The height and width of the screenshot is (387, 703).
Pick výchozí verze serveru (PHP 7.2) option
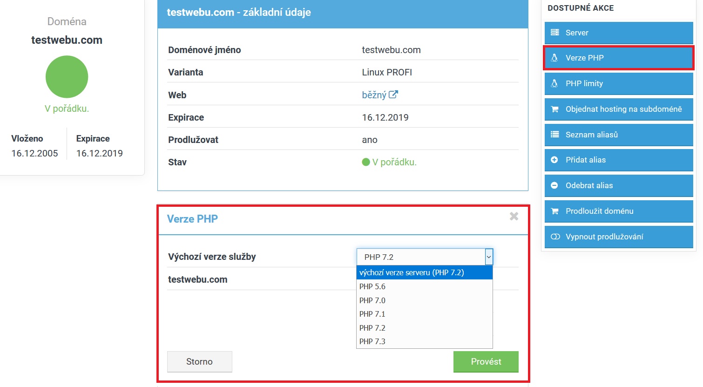coord(412,273)
